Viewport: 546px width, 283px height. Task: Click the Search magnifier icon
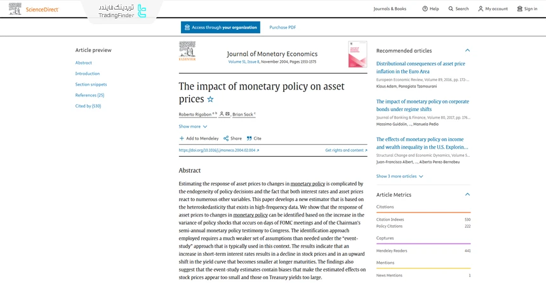[x=451, y=9]
